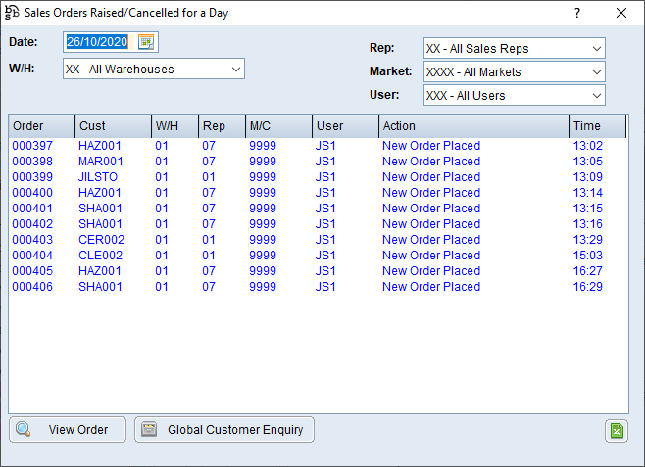This screenshot has height=467, width=645.
Task: Select the last order 000406
Action: click(32, 287)
